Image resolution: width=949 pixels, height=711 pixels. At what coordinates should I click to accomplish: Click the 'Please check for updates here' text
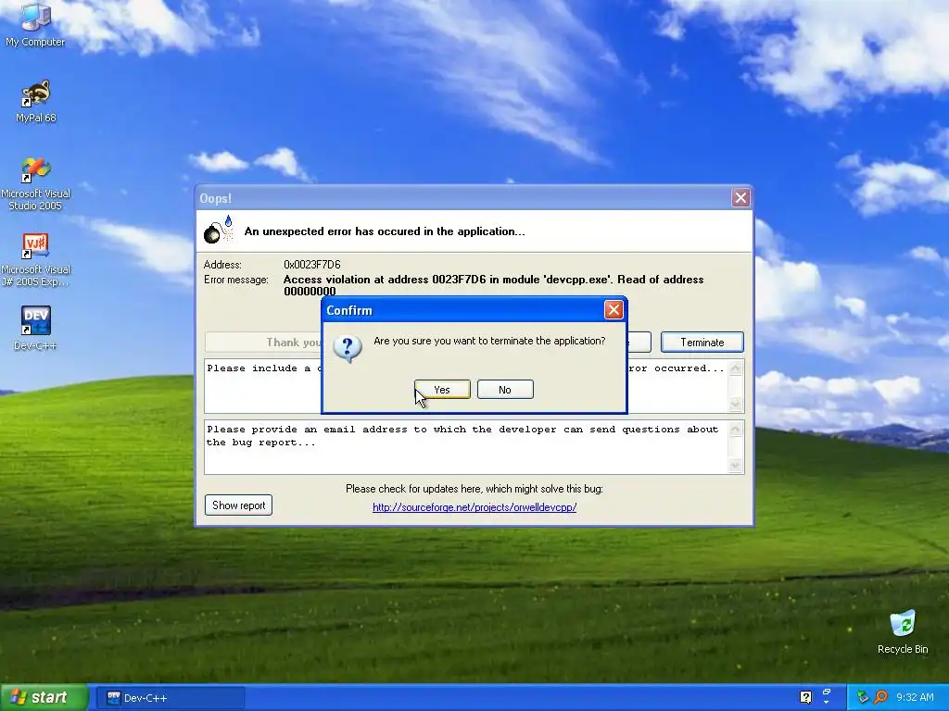click(x=474, y=489)
